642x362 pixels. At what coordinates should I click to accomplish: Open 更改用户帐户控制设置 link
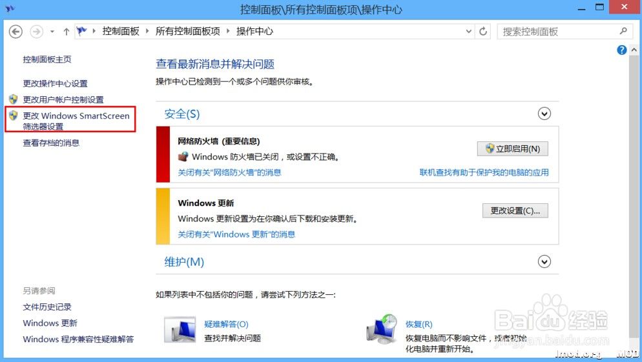click(x=63, y=99)
